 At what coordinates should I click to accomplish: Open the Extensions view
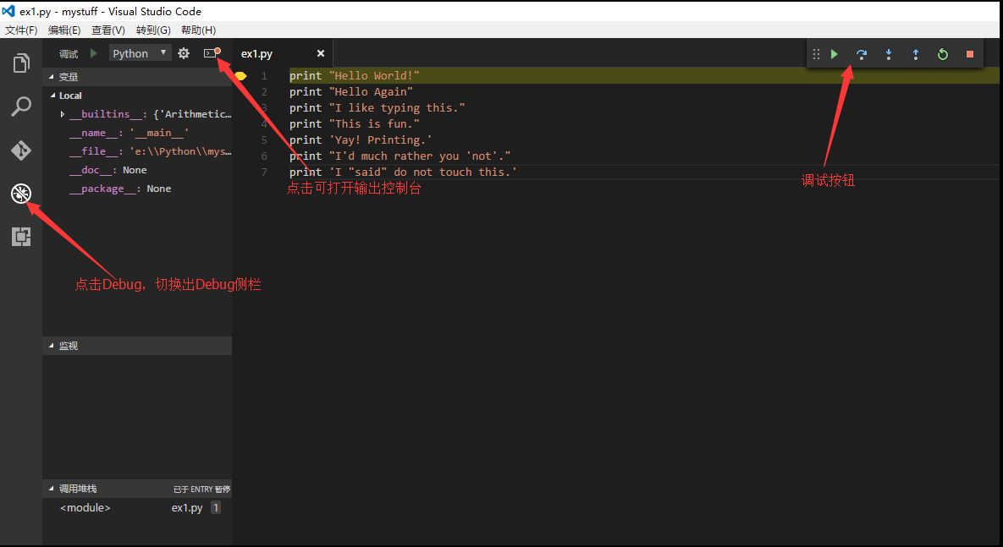click(21, 237)
